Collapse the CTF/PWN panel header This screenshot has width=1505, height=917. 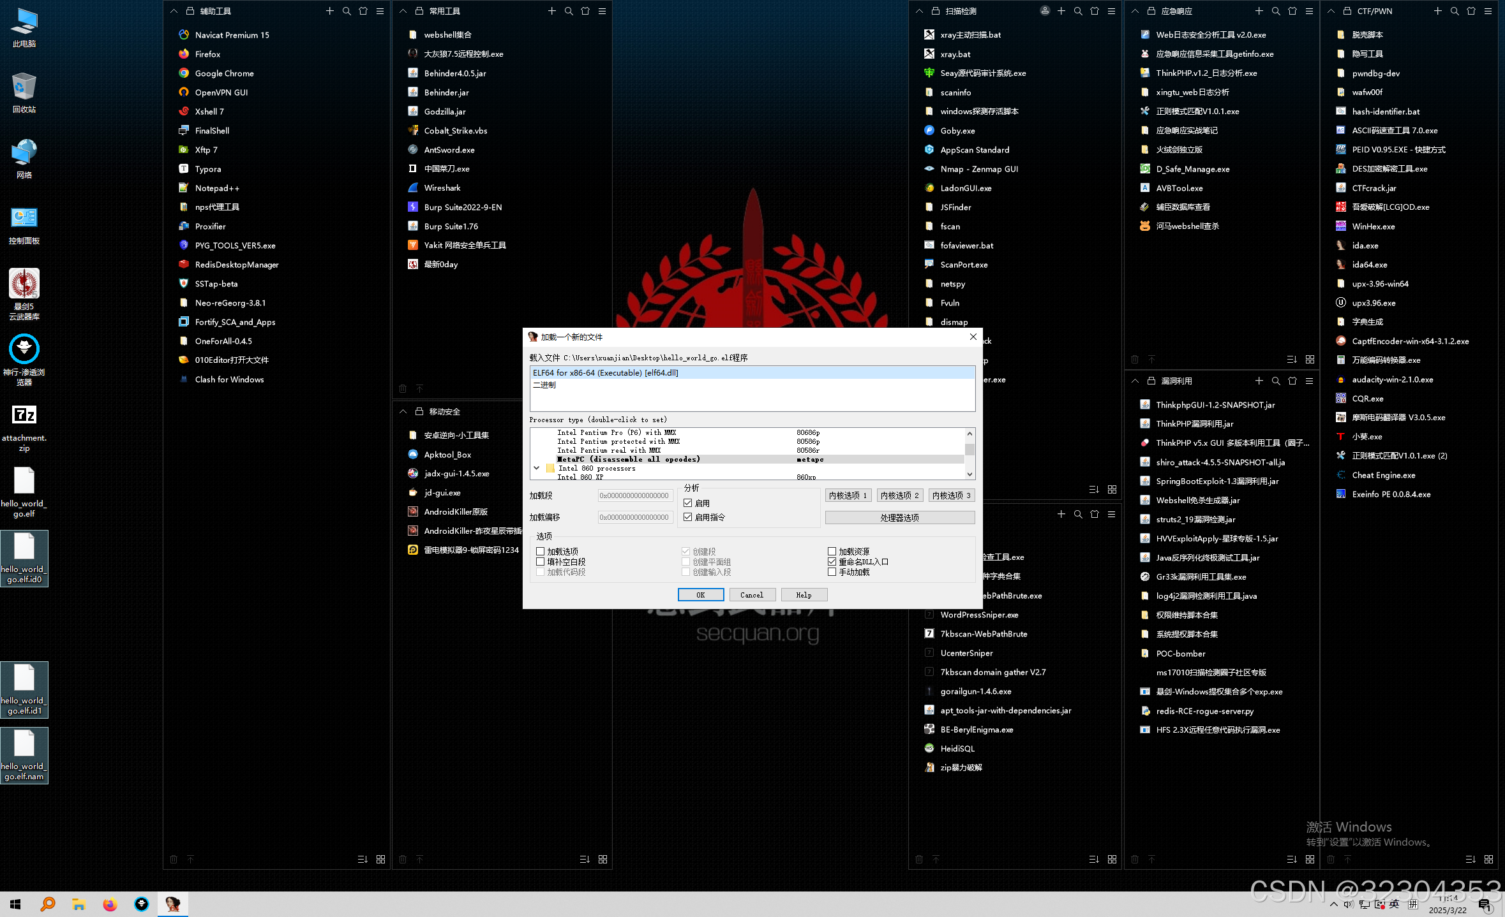click(1331, 11)
